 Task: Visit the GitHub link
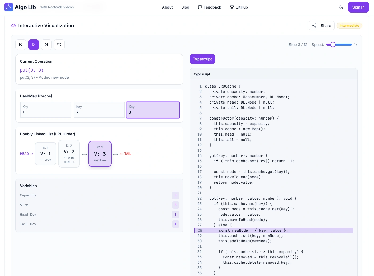click(239, 7)
